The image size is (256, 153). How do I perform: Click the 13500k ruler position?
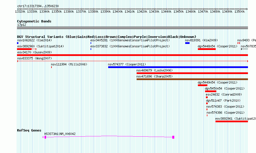[x=240, y=11]
